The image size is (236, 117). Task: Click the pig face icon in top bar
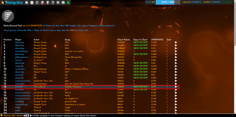(32, 2)
